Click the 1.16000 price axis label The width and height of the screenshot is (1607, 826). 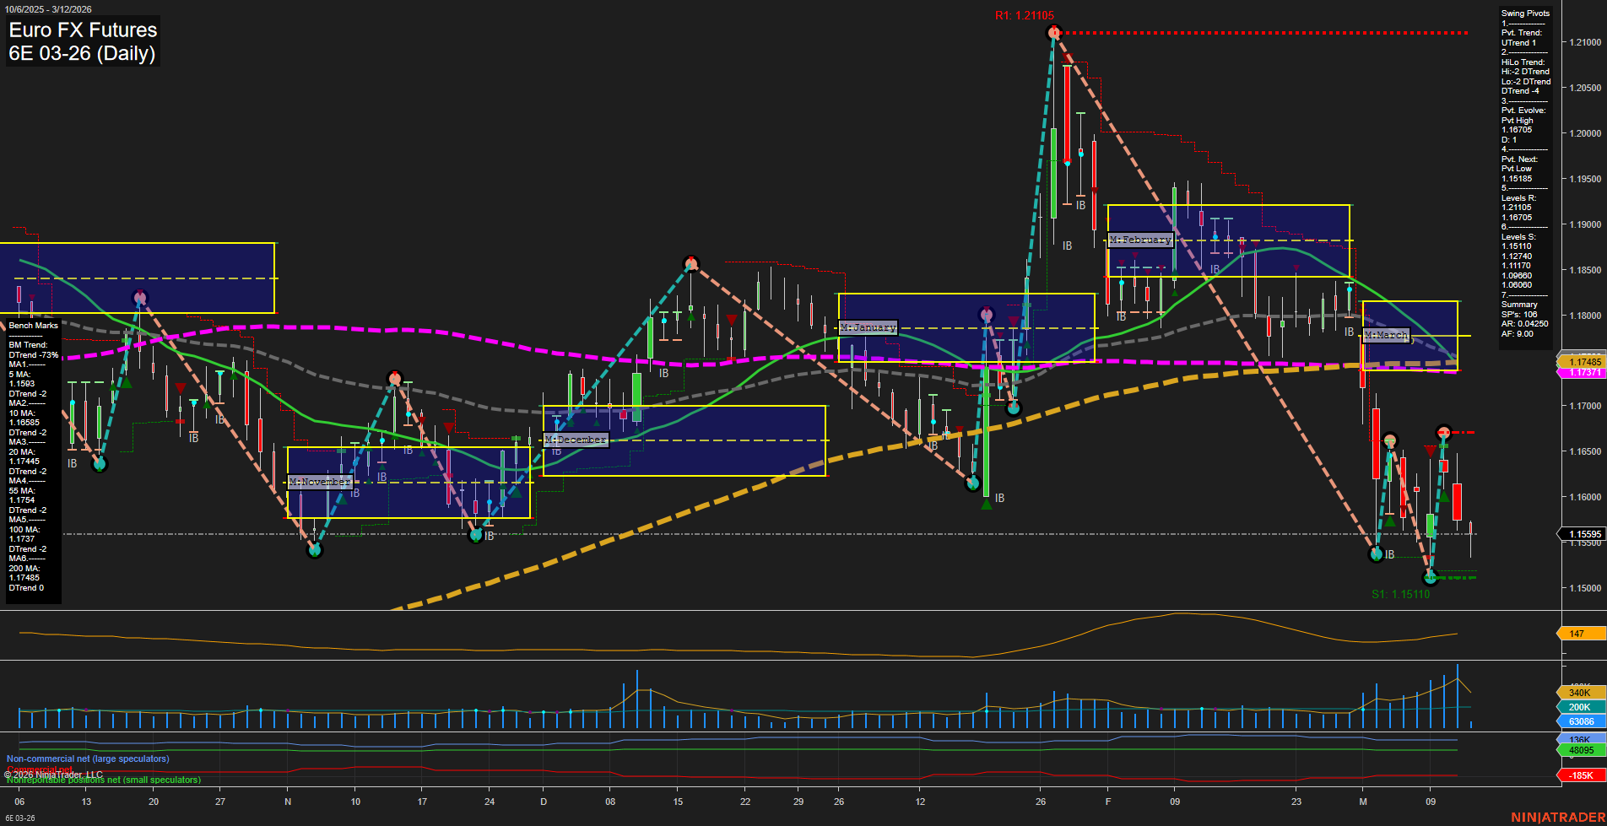point(1584,497)
